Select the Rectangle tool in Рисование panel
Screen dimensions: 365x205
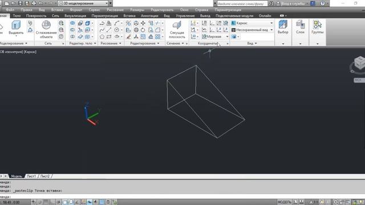point(109,36)
